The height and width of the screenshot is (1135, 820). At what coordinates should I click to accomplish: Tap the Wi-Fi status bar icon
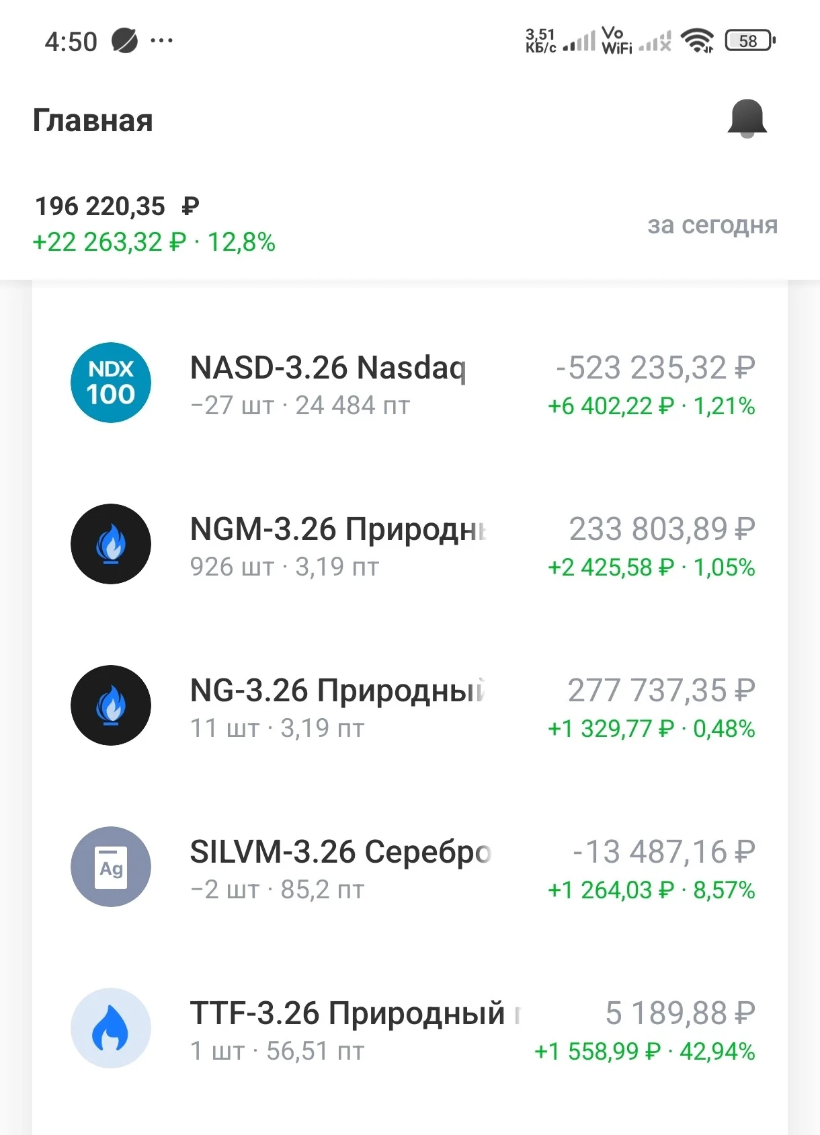click(x=697, y=41)
